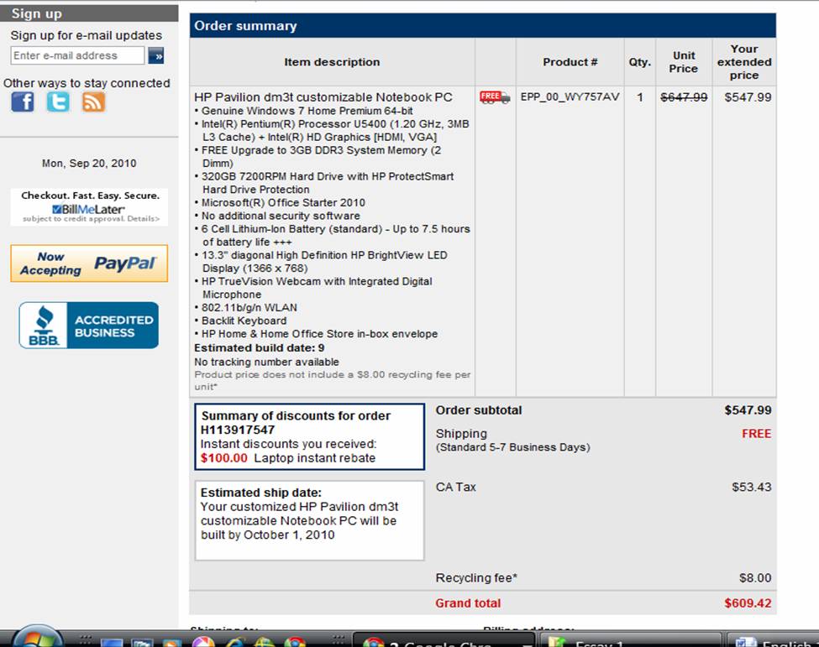Image resolution: width=819 pixels, height=647 pixels.
Task: Click 'Your extended price' column header
Action: click(744, 61)
